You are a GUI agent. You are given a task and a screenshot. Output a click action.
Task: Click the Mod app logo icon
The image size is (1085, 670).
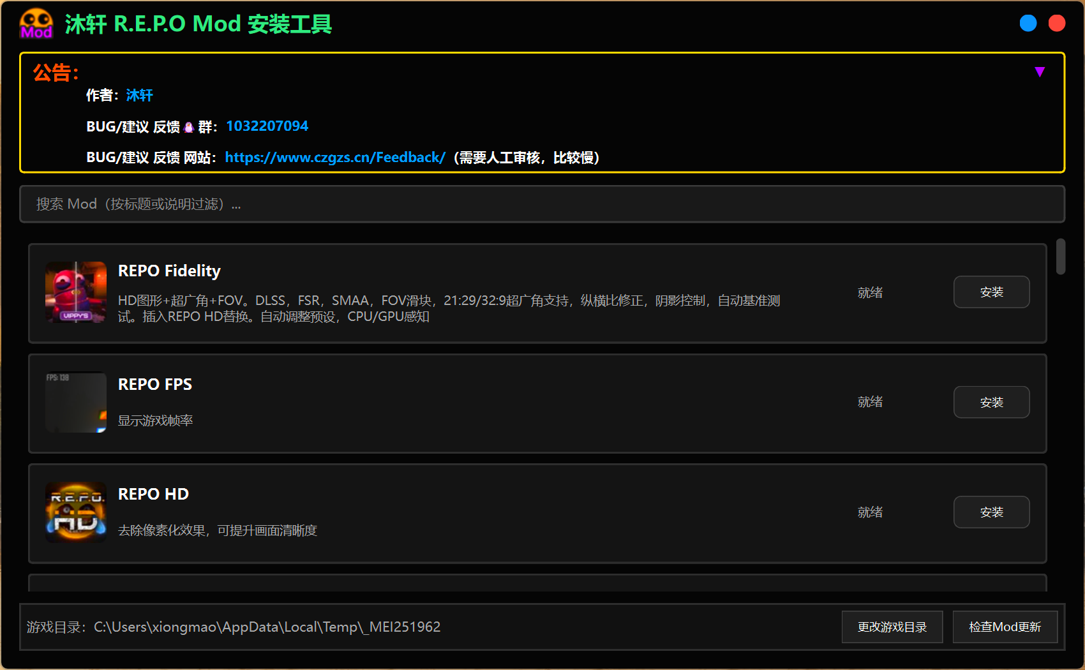pyautogui.click(x=36, y=24)
